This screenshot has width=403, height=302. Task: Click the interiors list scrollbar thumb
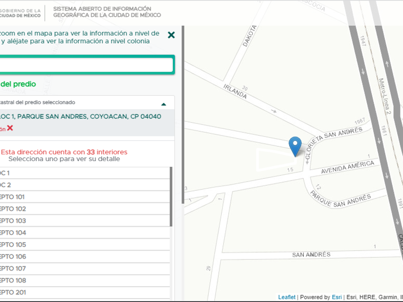171,197
